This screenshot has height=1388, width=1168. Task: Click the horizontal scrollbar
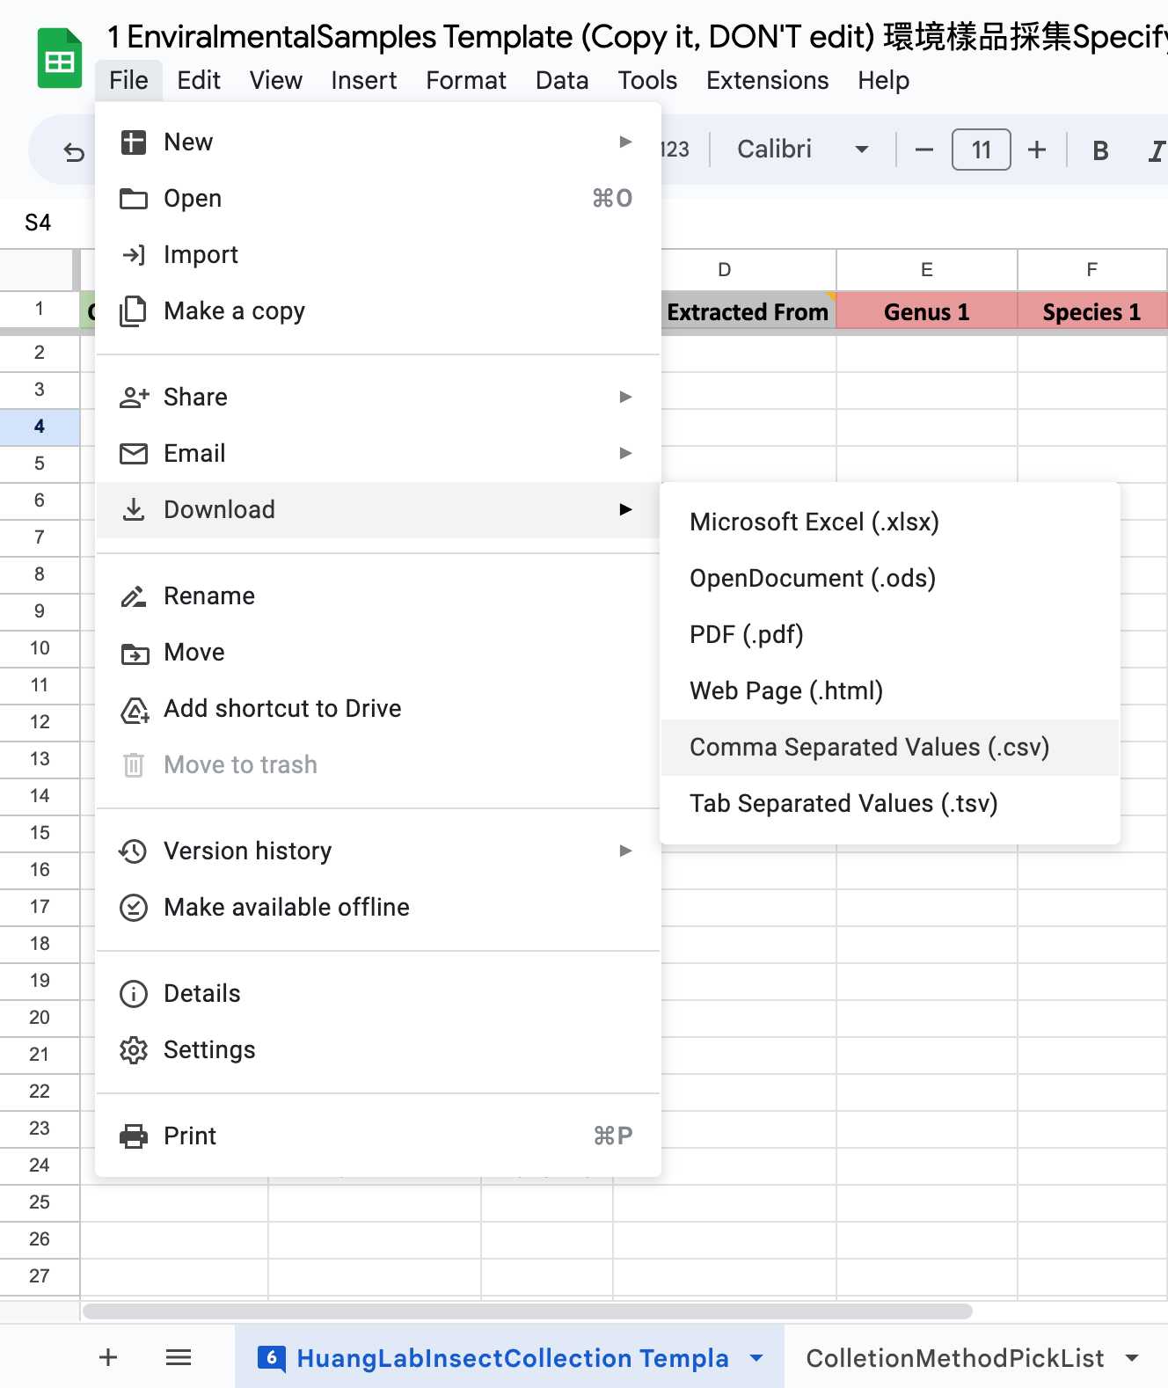click(x=528, y=1311)
